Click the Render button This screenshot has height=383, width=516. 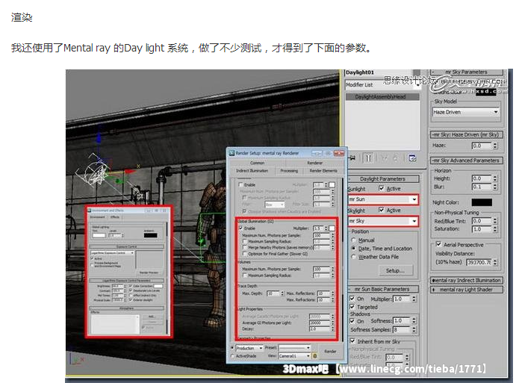[x=330, y=352]
